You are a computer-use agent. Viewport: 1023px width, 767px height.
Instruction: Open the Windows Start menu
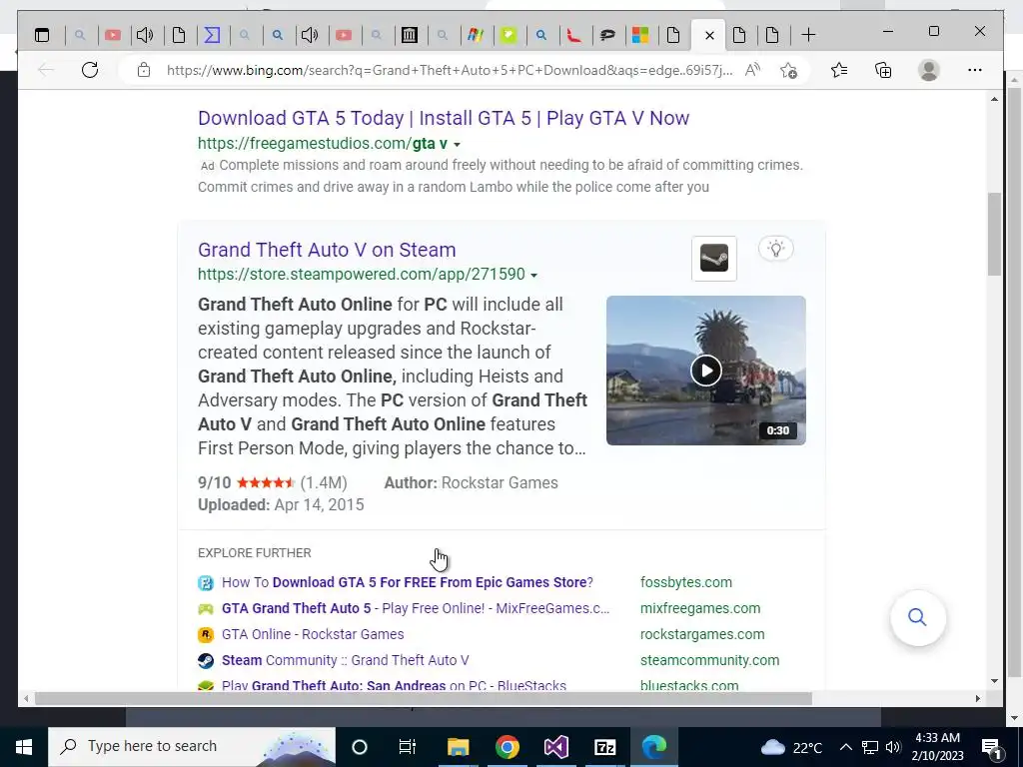click(x=24, y=747)
